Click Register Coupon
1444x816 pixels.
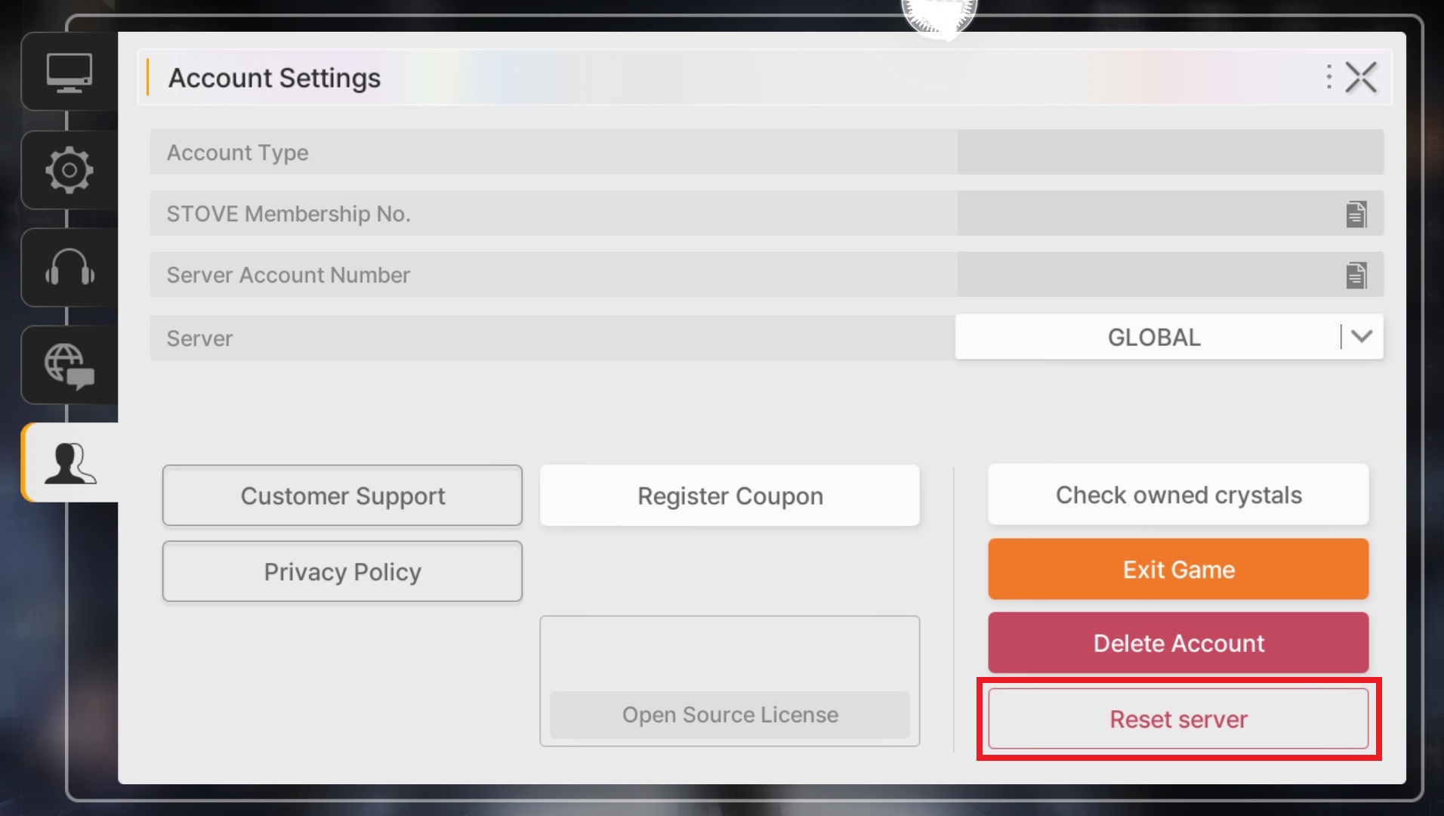pos(730,496)
